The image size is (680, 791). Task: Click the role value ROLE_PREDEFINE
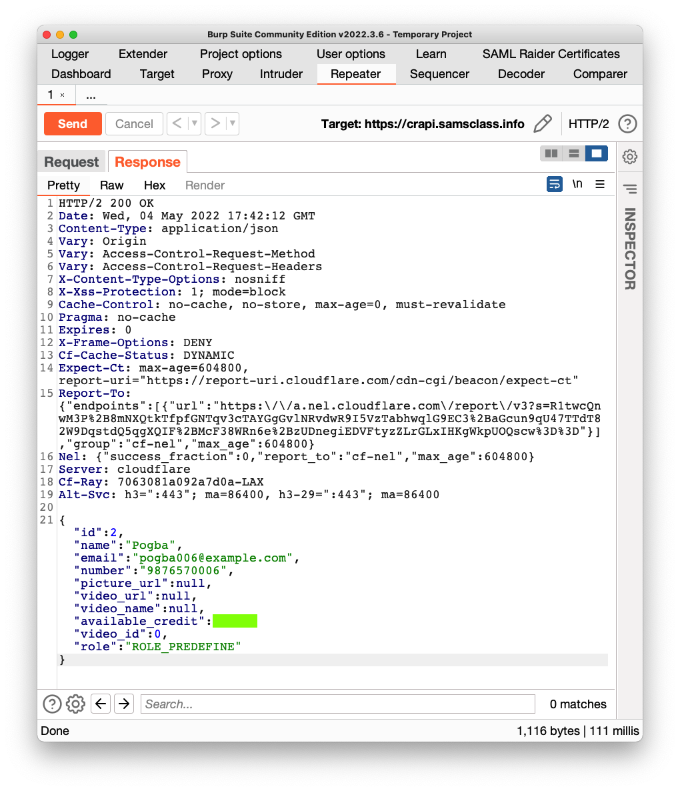pyautogui.click(x=183, y=647)
